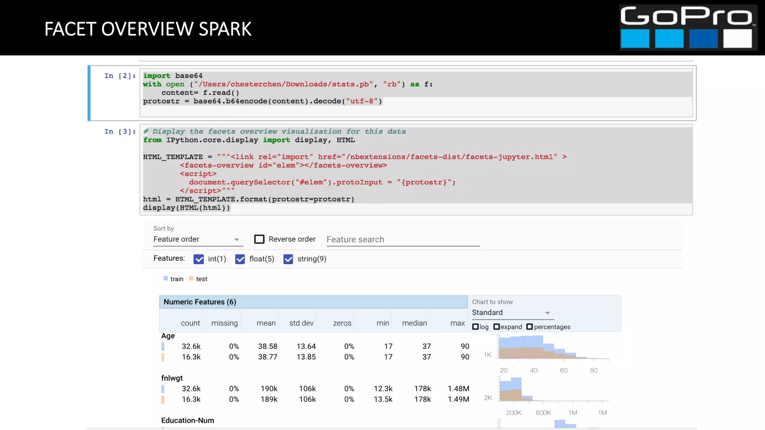The image size is (765, 430).
Task: Click the Age test mean value 38.77
Action: [x=267, y=357]
